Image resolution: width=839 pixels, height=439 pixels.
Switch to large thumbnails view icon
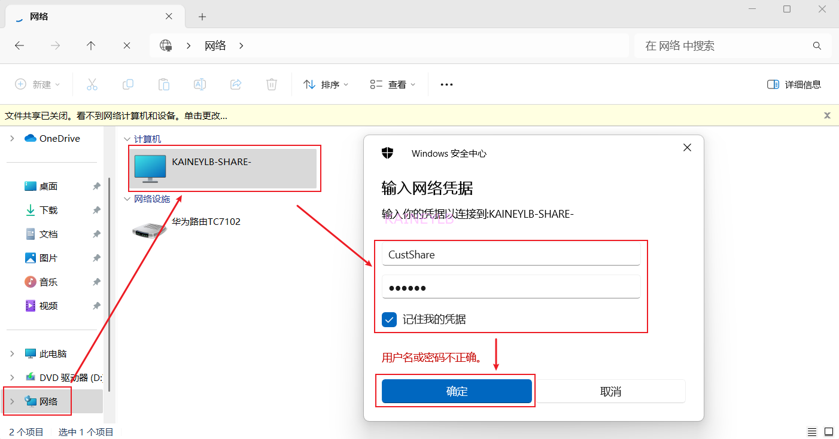[x=829, y=432]
